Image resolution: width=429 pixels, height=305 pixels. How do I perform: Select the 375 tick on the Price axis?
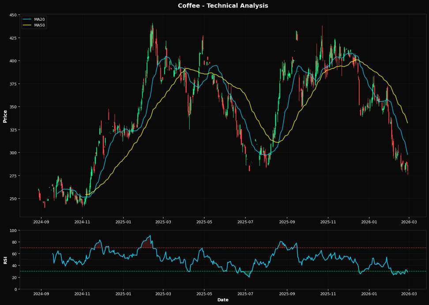pyautogui.click(x=13, y=84)
